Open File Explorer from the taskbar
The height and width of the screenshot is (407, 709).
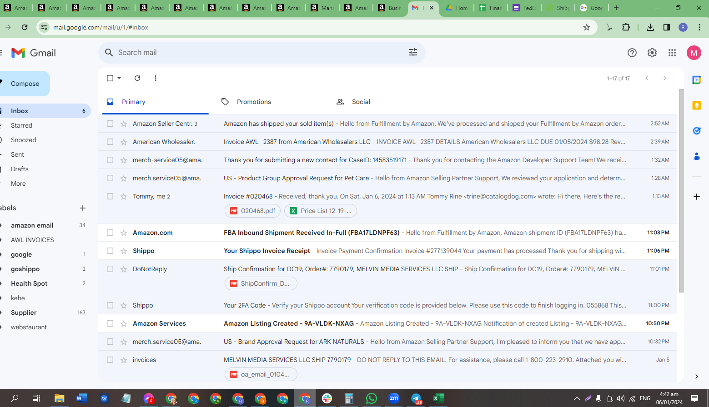click(x=60, y=398)
